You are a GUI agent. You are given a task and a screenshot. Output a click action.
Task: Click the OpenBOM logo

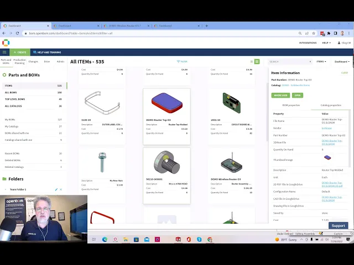coord(6,43)
